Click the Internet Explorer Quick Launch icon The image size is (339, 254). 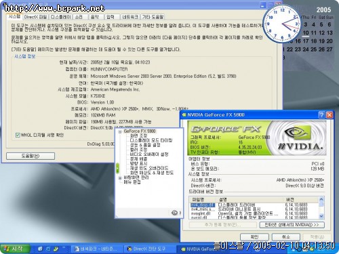48,249
